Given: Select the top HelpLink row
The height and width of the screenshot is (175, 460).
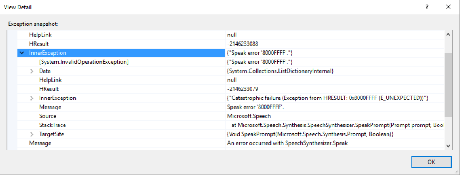Looking at the screenshot, I should point(231,35).
